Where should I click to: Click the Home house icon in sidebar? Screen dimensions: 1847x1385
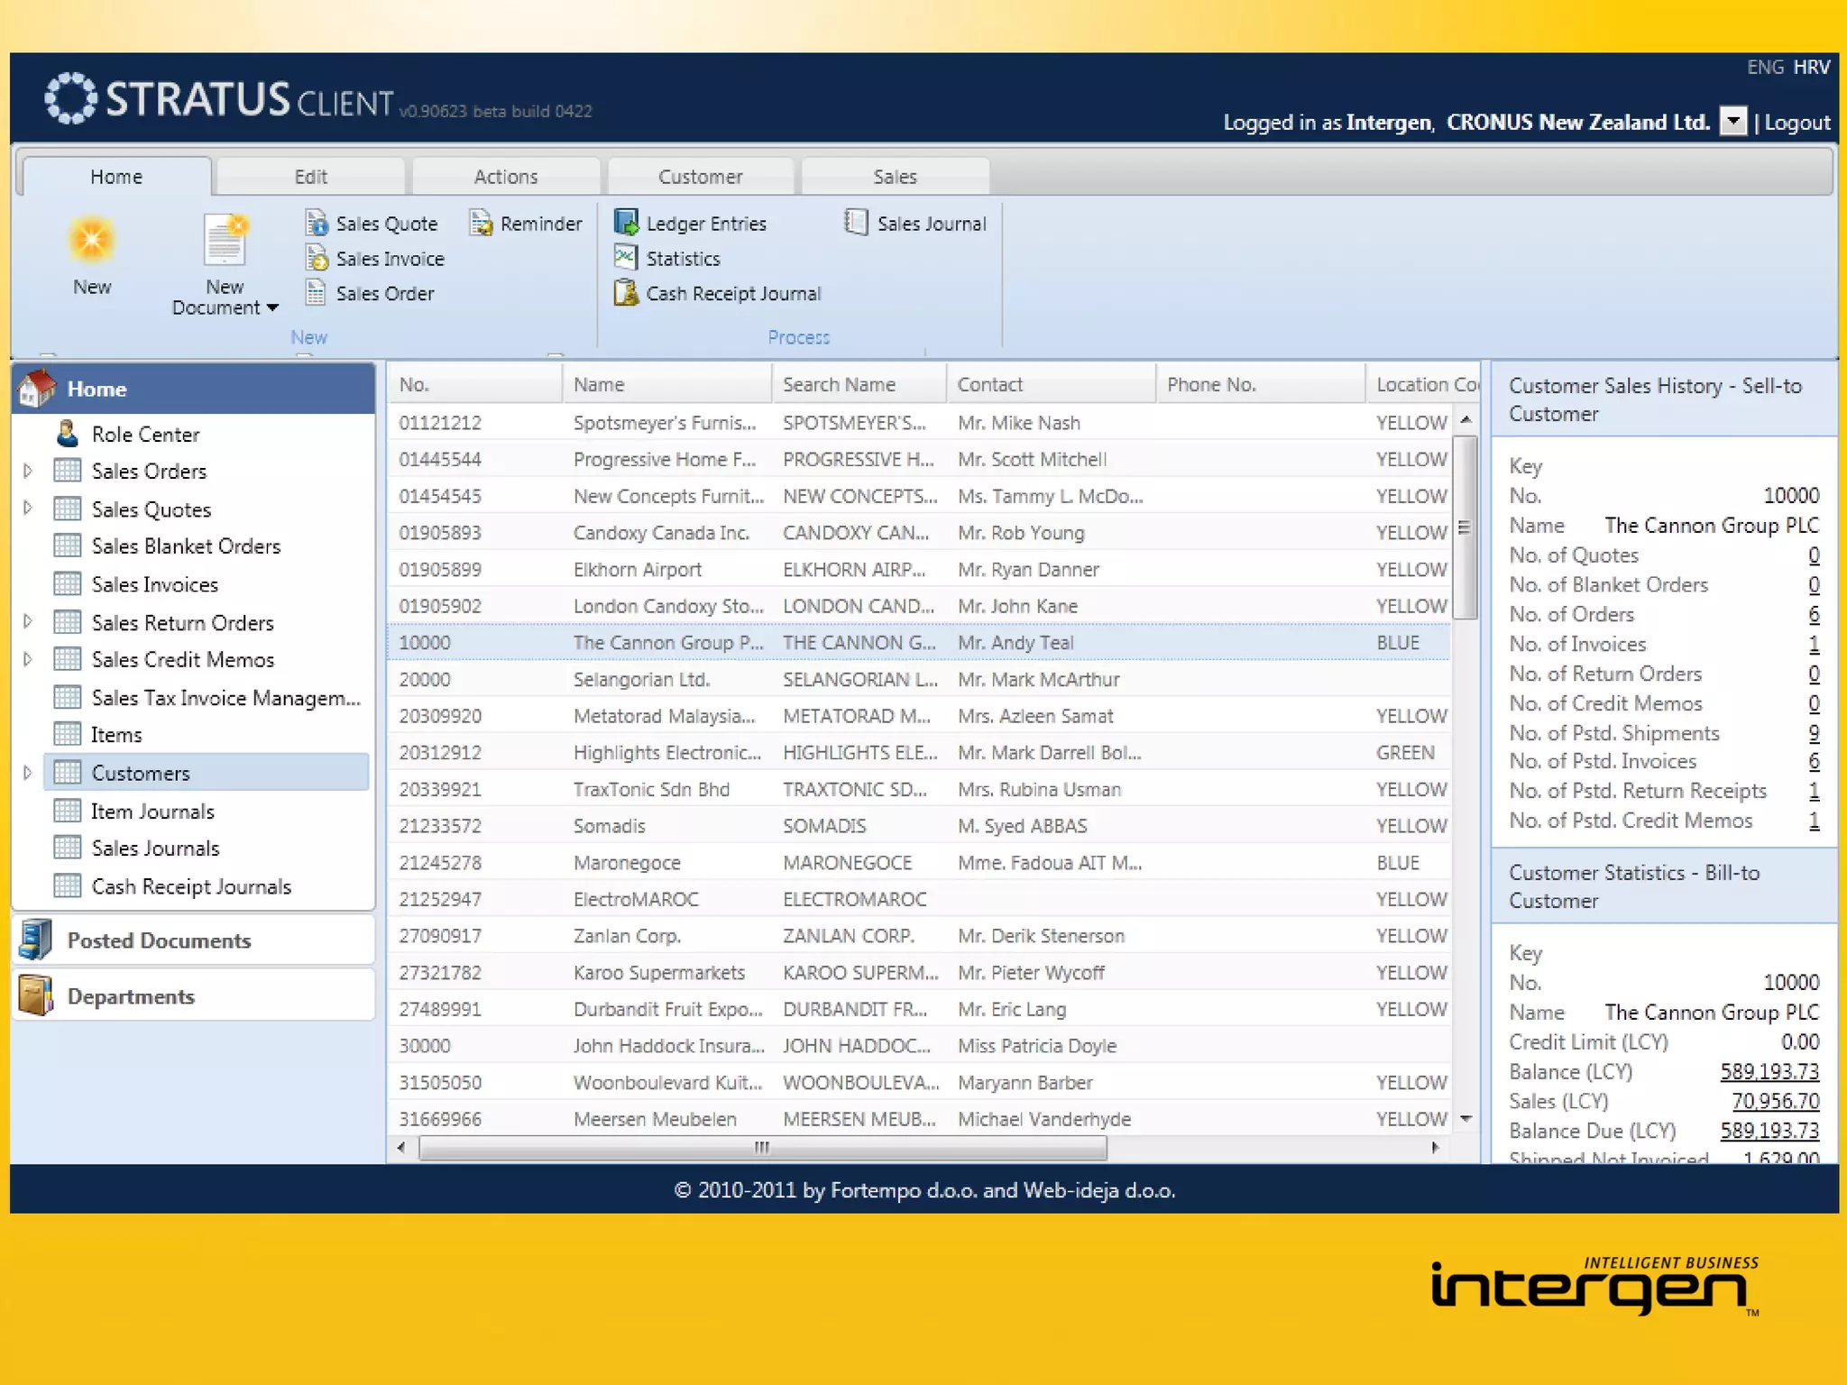point(38,389)
